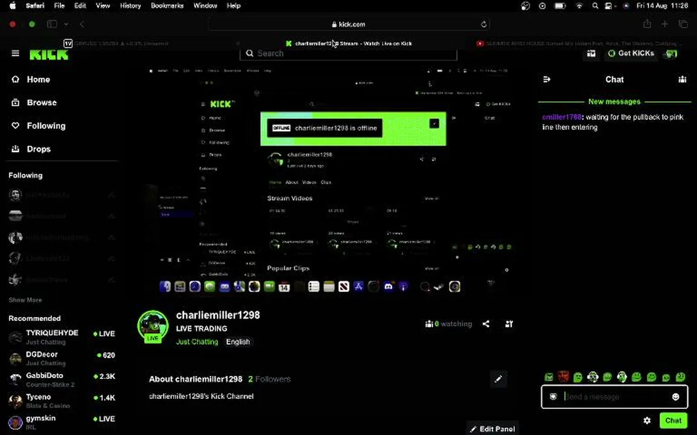Open Drops in sidebar
This screenshot has height=435, width=697.
pyautogui.click(x=39, y=149)
